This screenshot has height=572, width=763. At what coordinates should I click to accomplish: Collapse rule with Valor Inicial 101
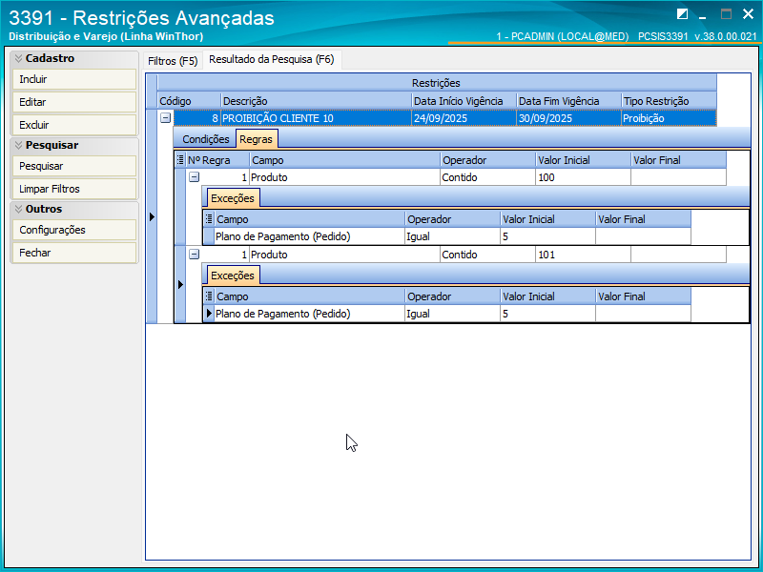pyautogui.click(x=194, y=254)
